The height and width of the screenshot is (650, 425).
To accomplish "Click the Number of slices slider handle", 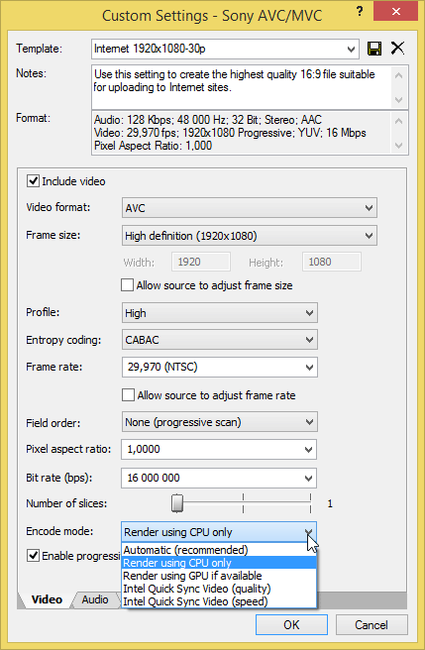I will (x=177, y=503).
